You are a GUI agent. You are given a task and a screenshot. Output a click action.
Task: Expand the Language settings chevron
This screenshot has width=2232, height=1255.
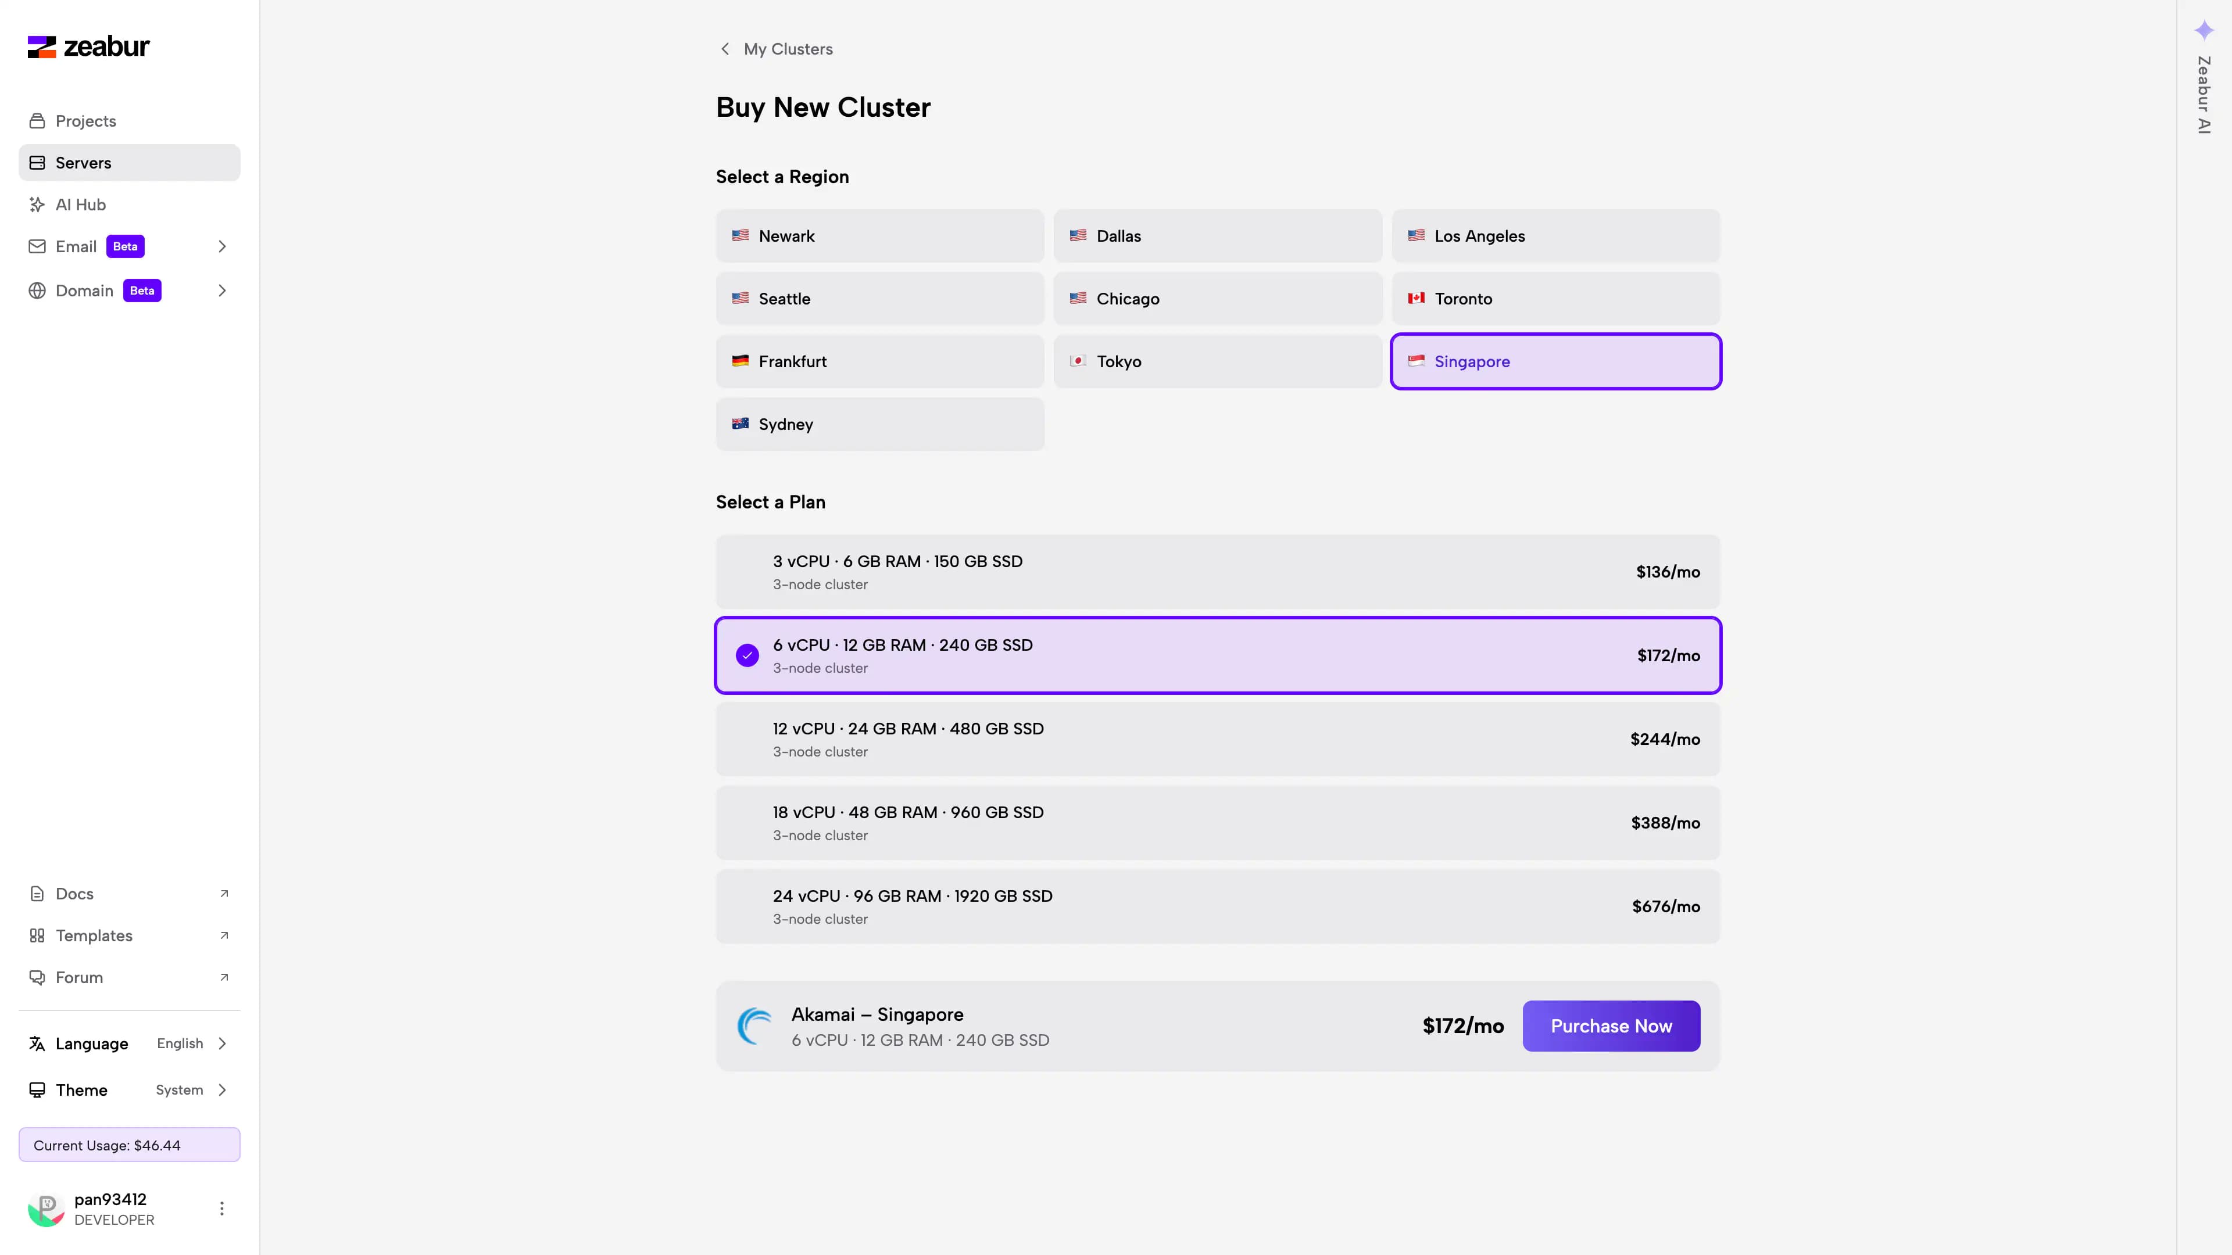tap(223, 1044)
